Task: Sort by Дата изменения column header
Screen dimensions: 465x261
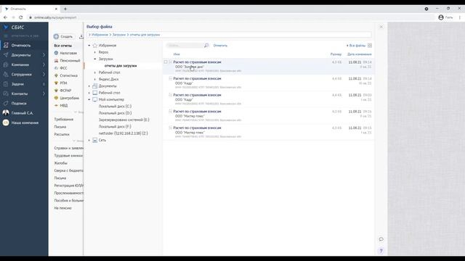Action: (x=360, y=54)
